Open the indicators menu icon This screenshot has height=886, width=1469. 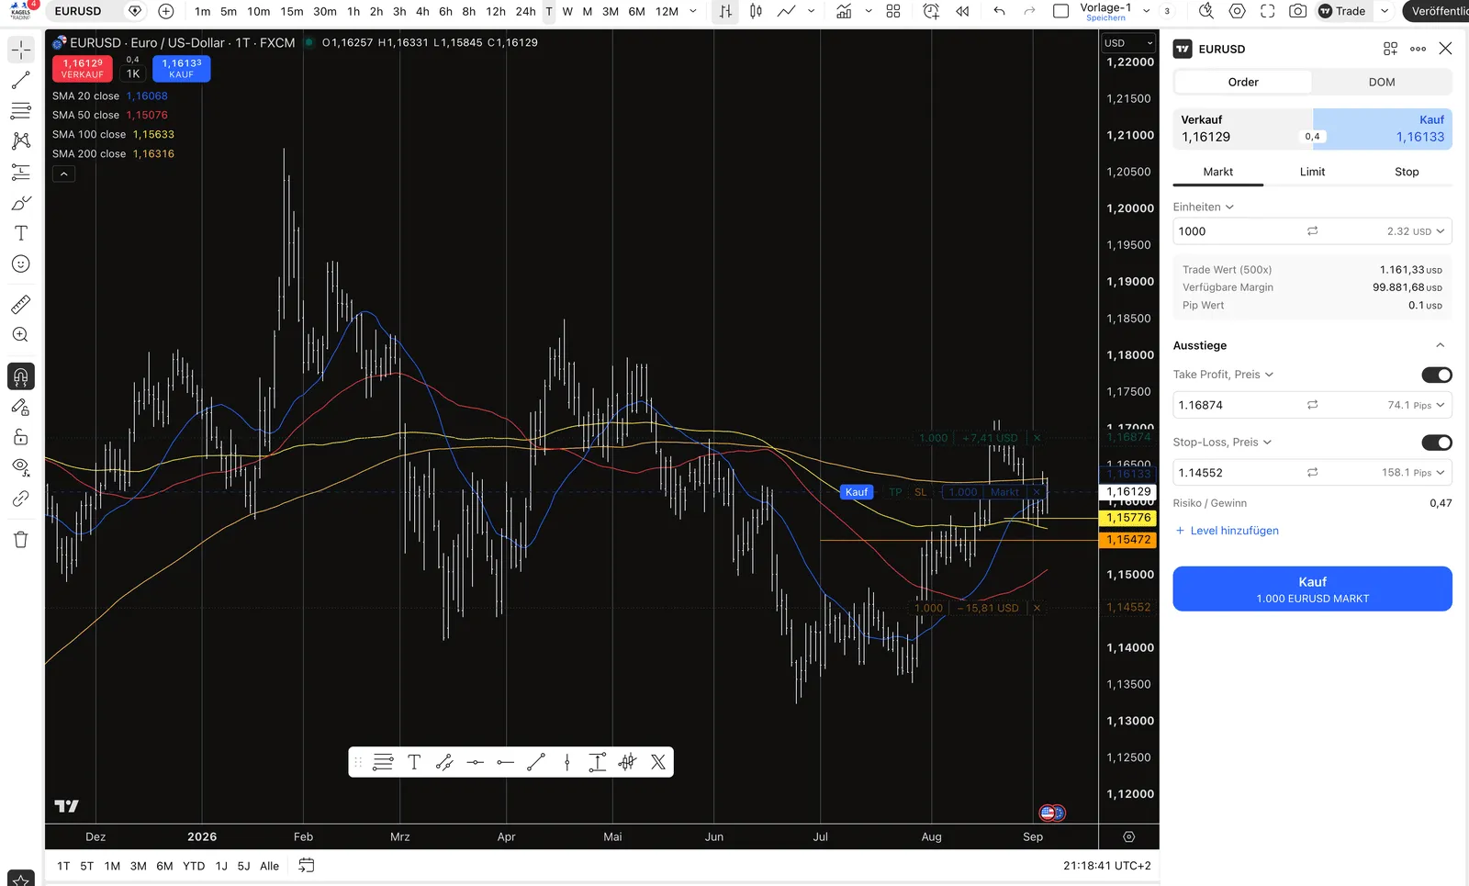(x=844, y=11)
